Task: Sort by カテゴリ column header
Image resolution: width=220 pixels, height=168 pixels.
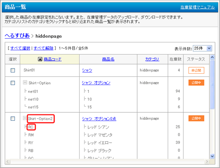Action: coord(152,59)
